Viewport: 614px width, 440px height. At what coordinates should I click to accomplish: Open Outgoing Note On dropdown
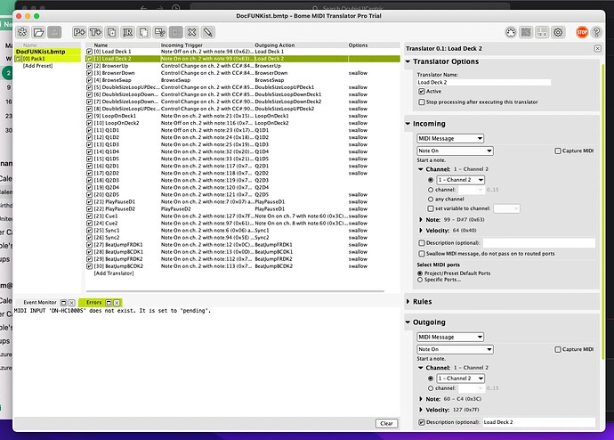[455, 349]
